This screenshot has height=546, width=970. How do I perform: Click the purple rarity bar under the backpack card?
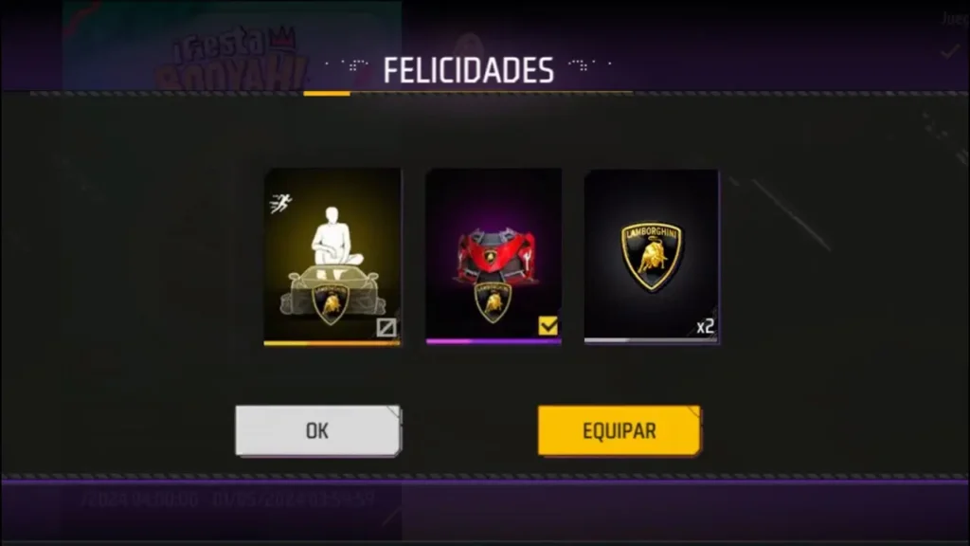pyautogui.click(x=494, y=341)
